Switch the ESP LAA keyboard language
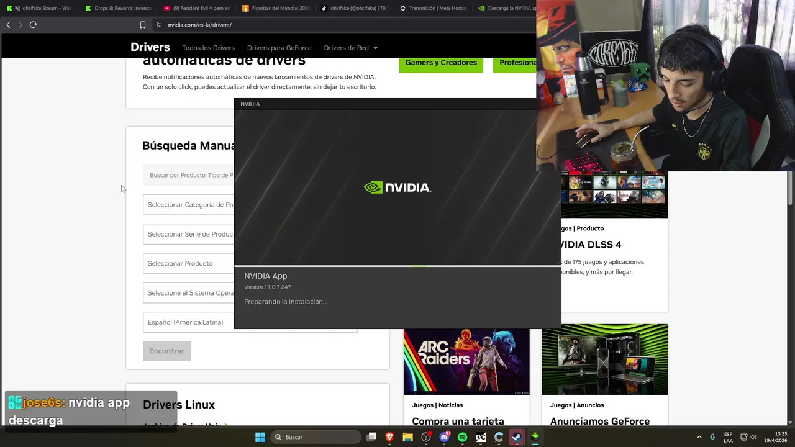795x447 pixels. (728, 437)
